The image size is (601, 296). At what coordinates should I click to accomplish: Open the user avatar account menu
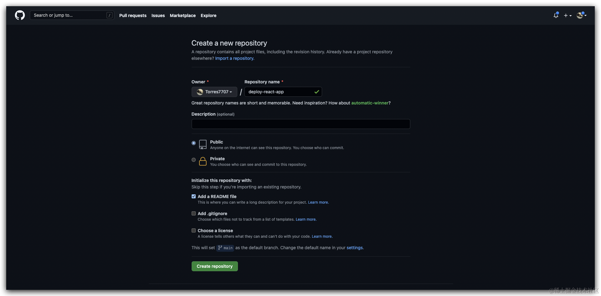coord(581,15)
